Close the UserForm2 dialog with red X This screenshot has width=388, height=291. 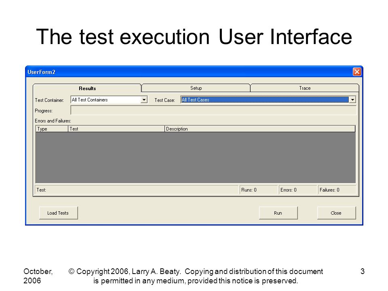pos(357,72)
